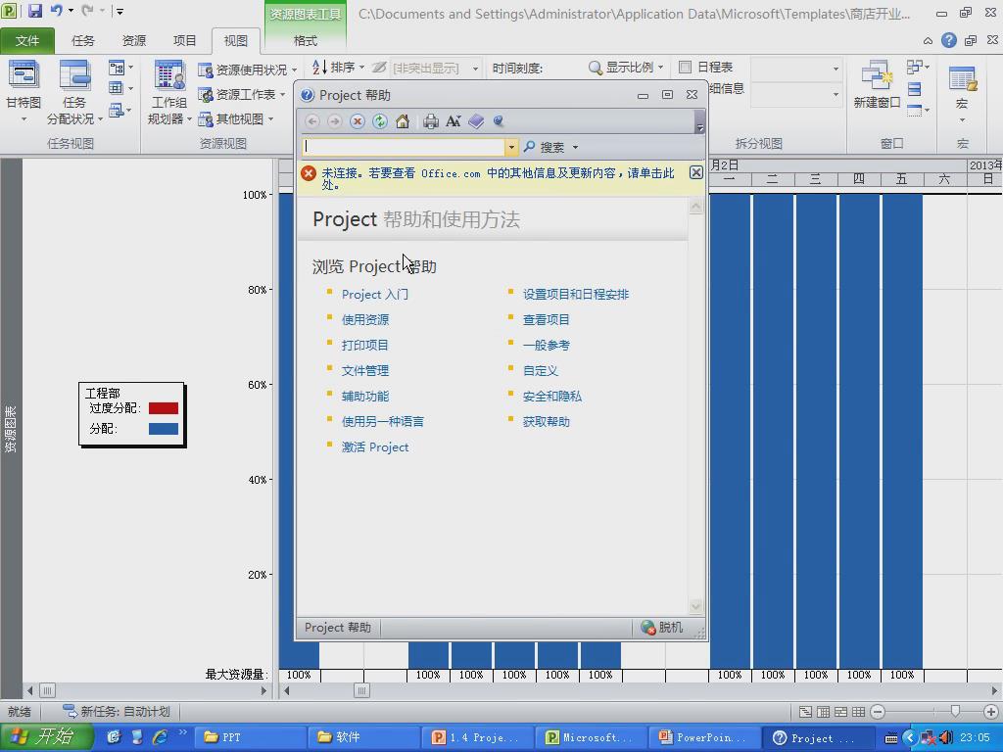Dismiss the yellow not-connected message bar

pyautogui.click(x=696, y=172)
